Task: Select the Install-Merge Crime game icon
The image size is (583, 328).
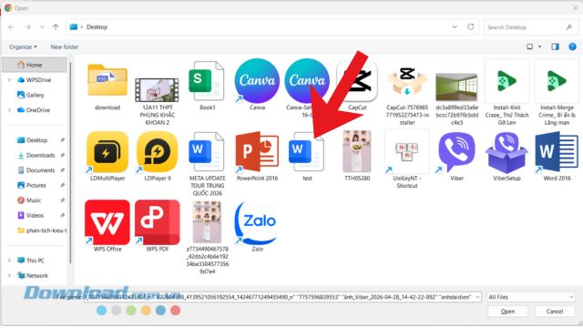Action: (557, 81)
